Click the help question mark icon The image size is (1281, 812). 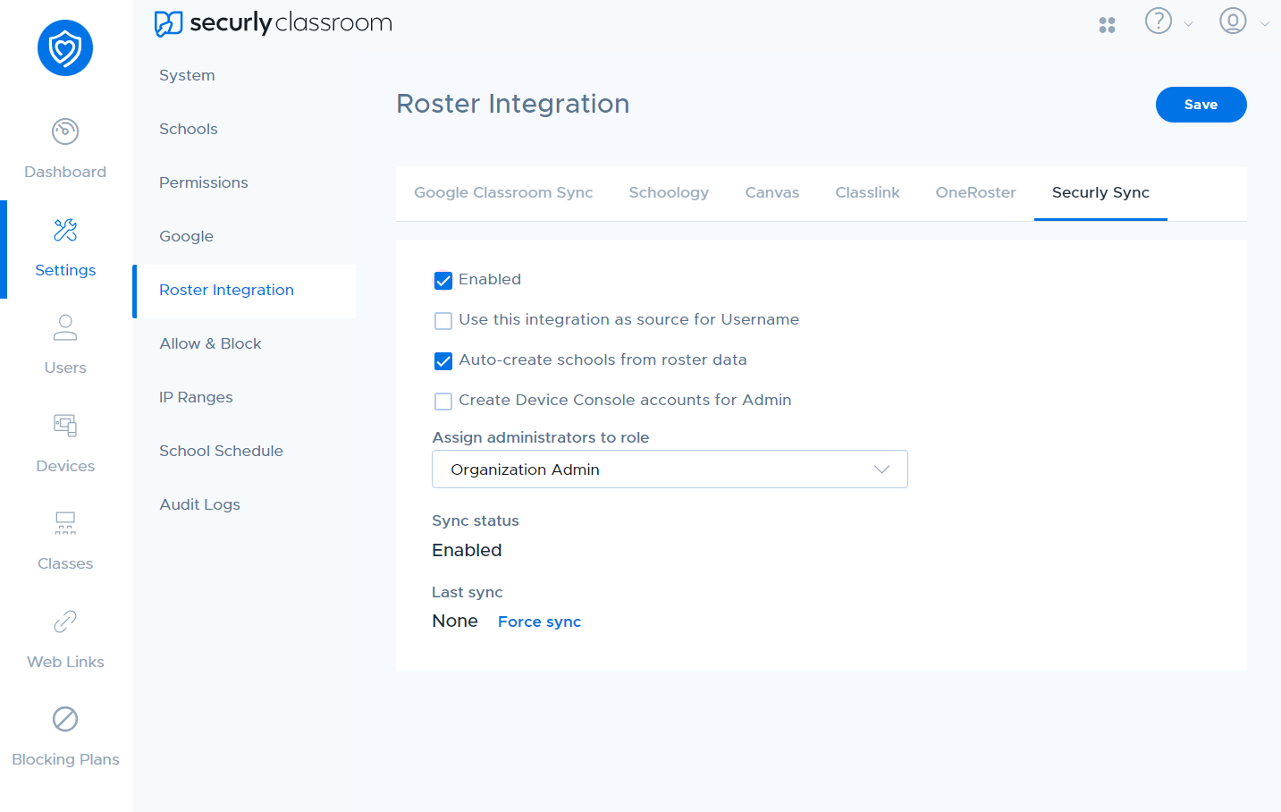(1159, 21)
